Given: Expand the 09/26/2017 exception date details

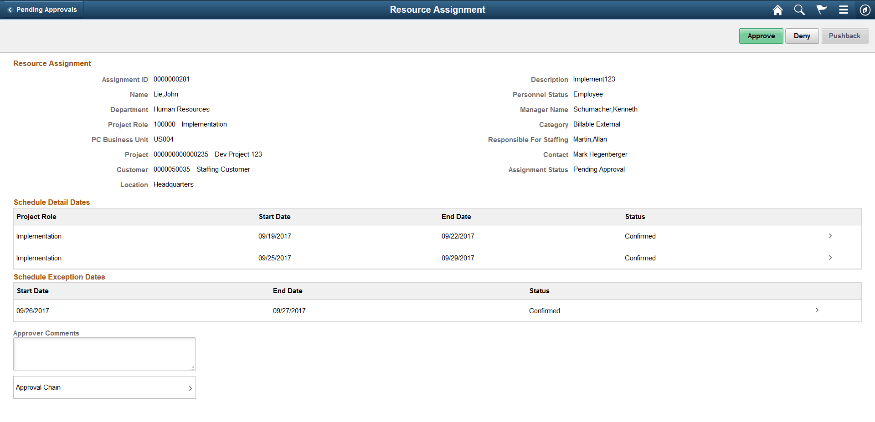Looking at the screenshot, I should point(817,310).
